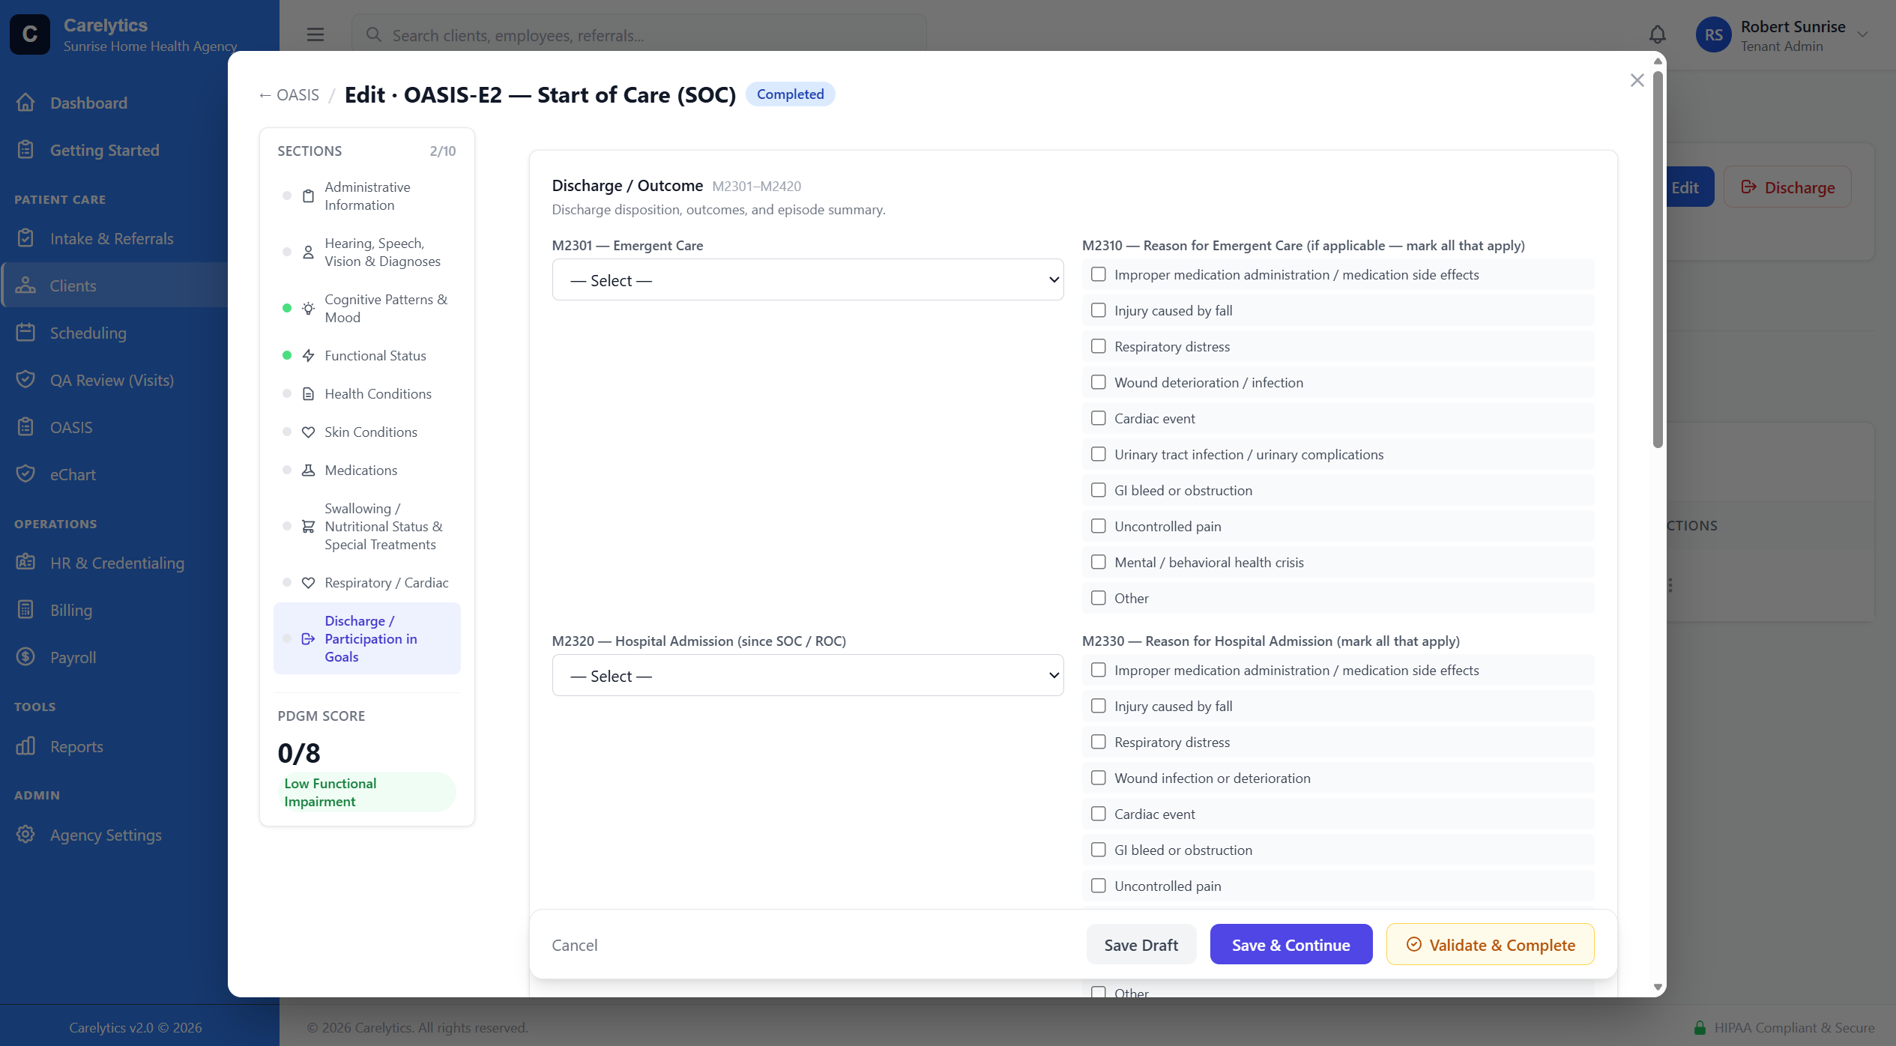The image size is (1896, 1046).
Task: Click the Dashboard home icon
Action: click(25, 103)
